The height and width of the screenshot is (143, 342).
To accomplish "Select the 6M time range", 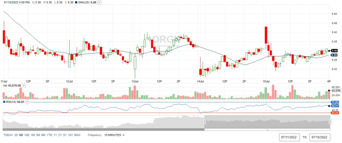I will [43, 135].
